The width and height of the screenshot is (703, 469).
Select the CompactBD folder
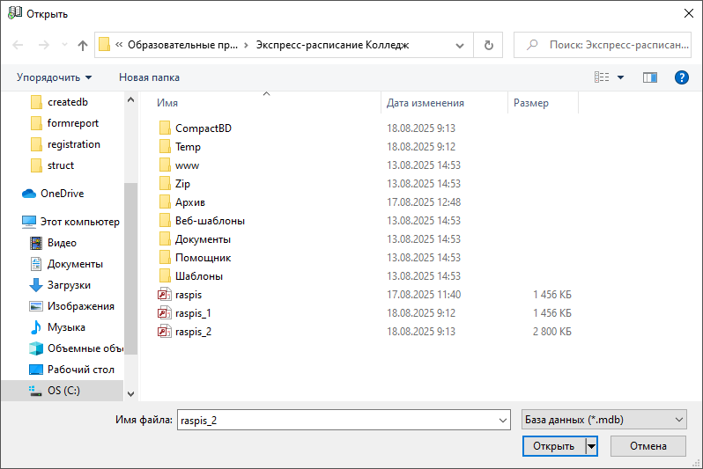coord(203,128)
